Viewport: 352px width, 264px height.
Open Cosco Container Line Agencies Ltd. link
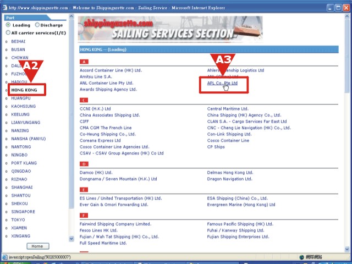click(114, 147)
